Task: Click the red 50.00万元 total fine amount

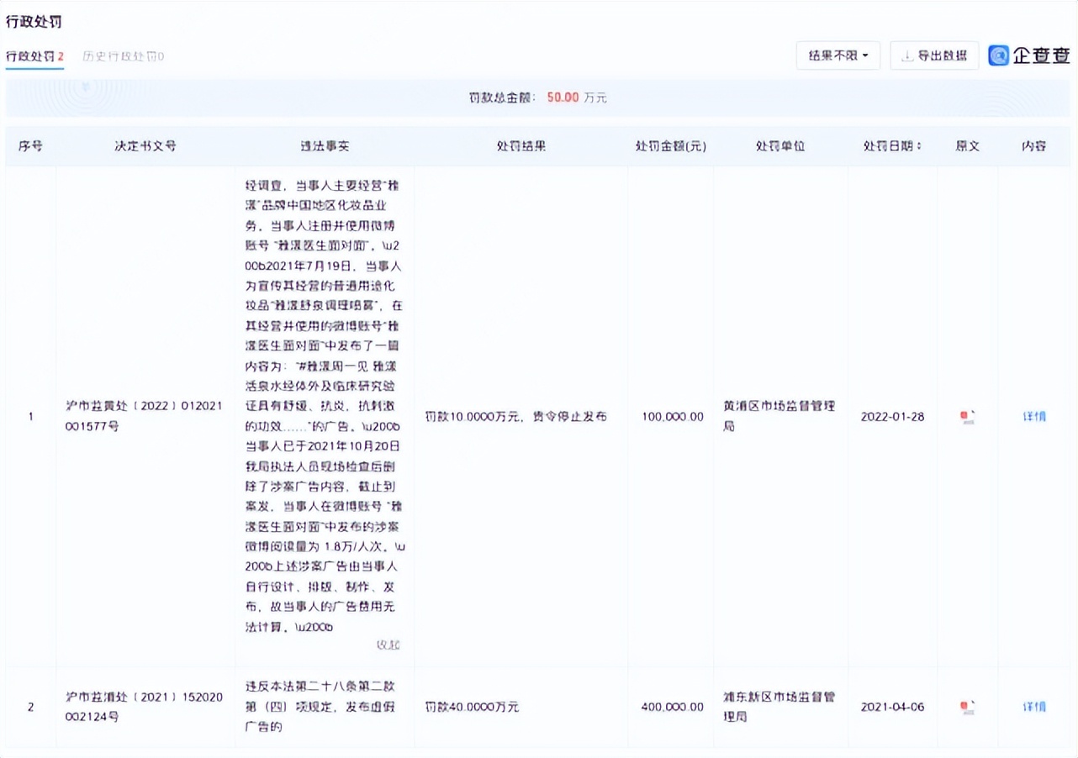Action: pos(564,97)
